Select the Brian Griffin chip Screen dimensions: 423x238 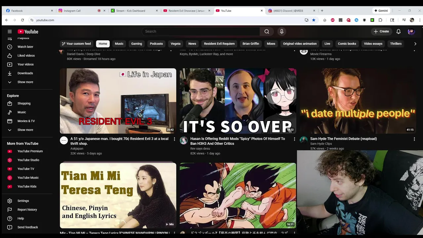click(251, 44)
